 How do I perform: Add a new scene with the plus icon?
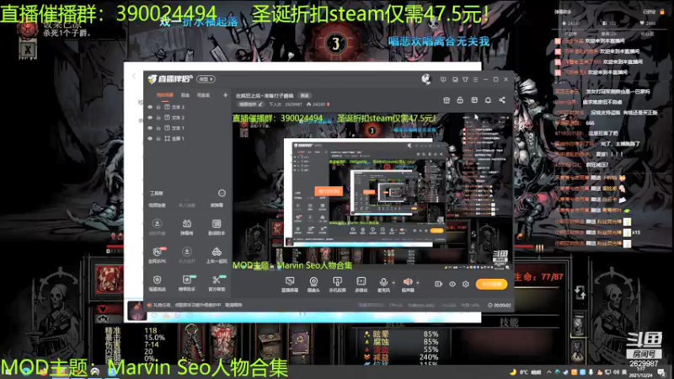tap(225, 95)
